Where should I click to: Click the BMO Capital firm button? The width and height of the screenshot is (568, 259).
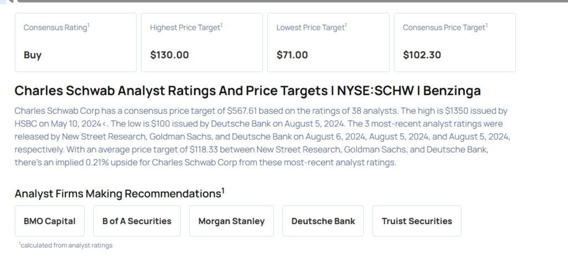click(49, 221)
